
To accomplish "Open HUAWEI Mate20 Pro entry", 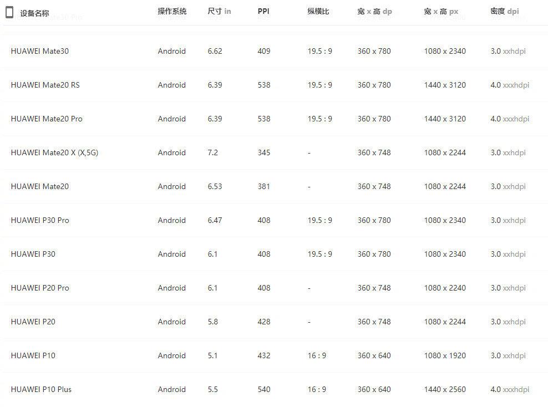I will 47,119.
